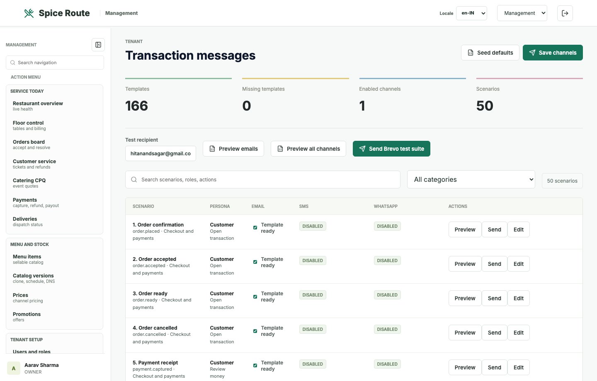This screenshot has height=381, width=597.
Task: Click the magnifier icon in scenarios search
Action: click(134, 180)
